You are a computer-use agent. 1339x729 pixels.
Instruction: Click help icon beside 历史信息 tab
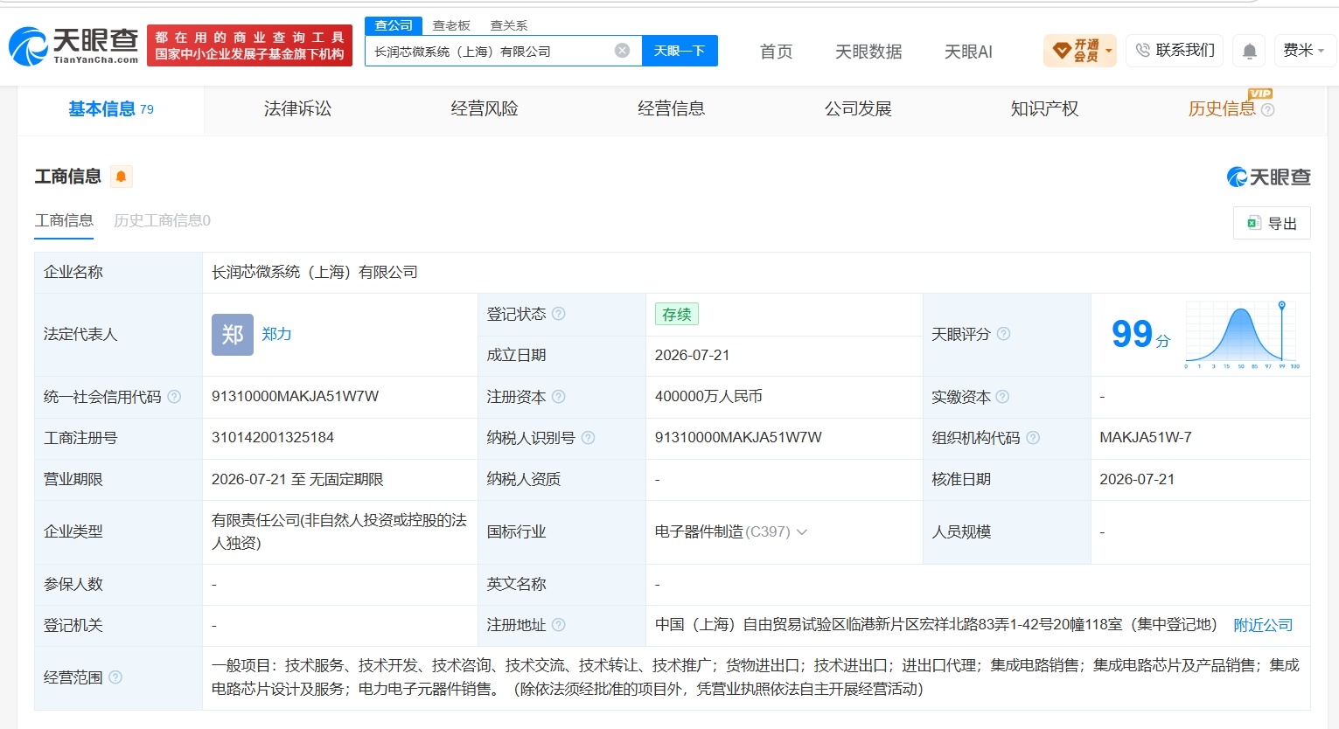pyautogui.click(x=1267, y=110)
